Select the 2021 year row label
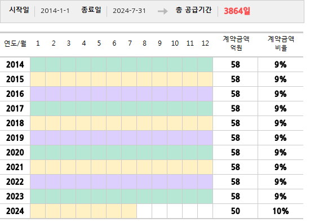The height and width of the screenshot is (222, 310). pos(15,167)
